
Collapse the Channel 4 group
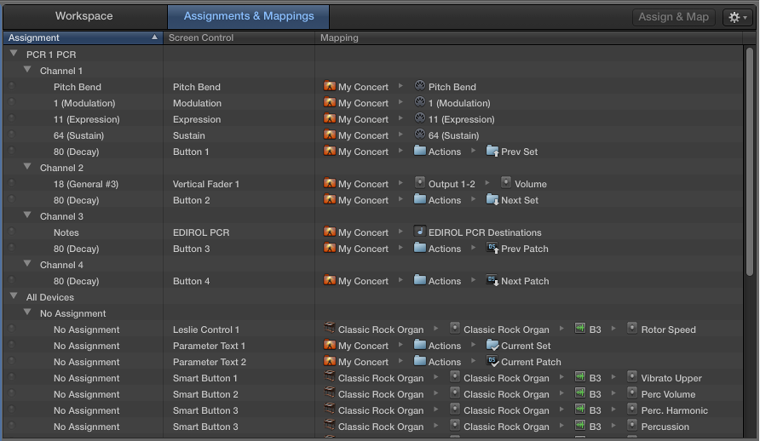click(x=27, y=264)
